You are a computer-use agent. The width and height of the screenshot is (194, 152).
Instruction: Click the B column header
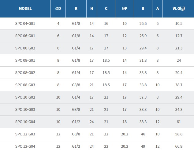[x=143, y=9]
